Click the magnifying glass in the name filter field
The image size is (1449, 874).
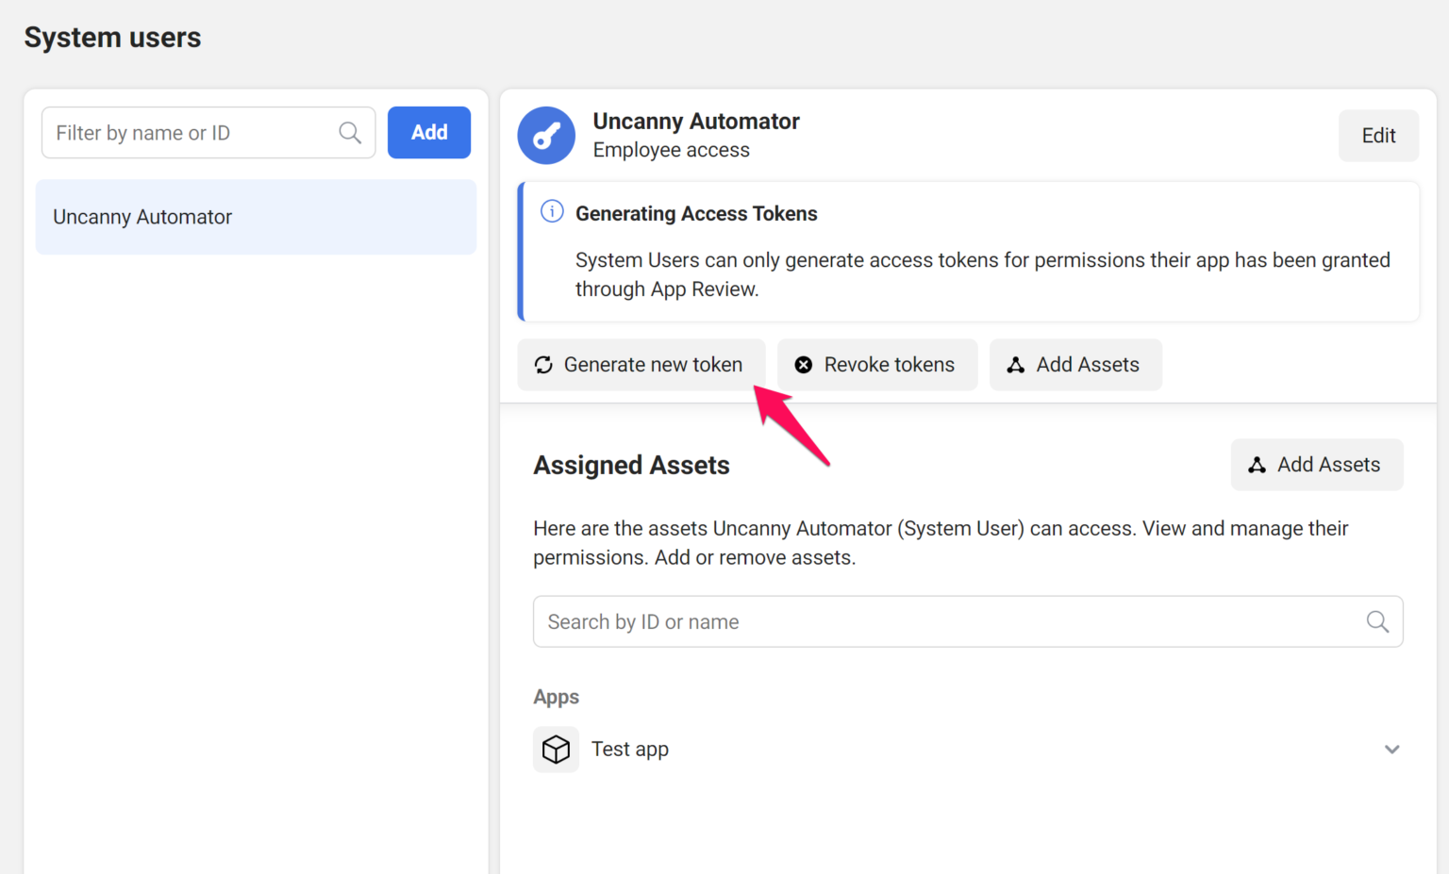click(350, 132)
